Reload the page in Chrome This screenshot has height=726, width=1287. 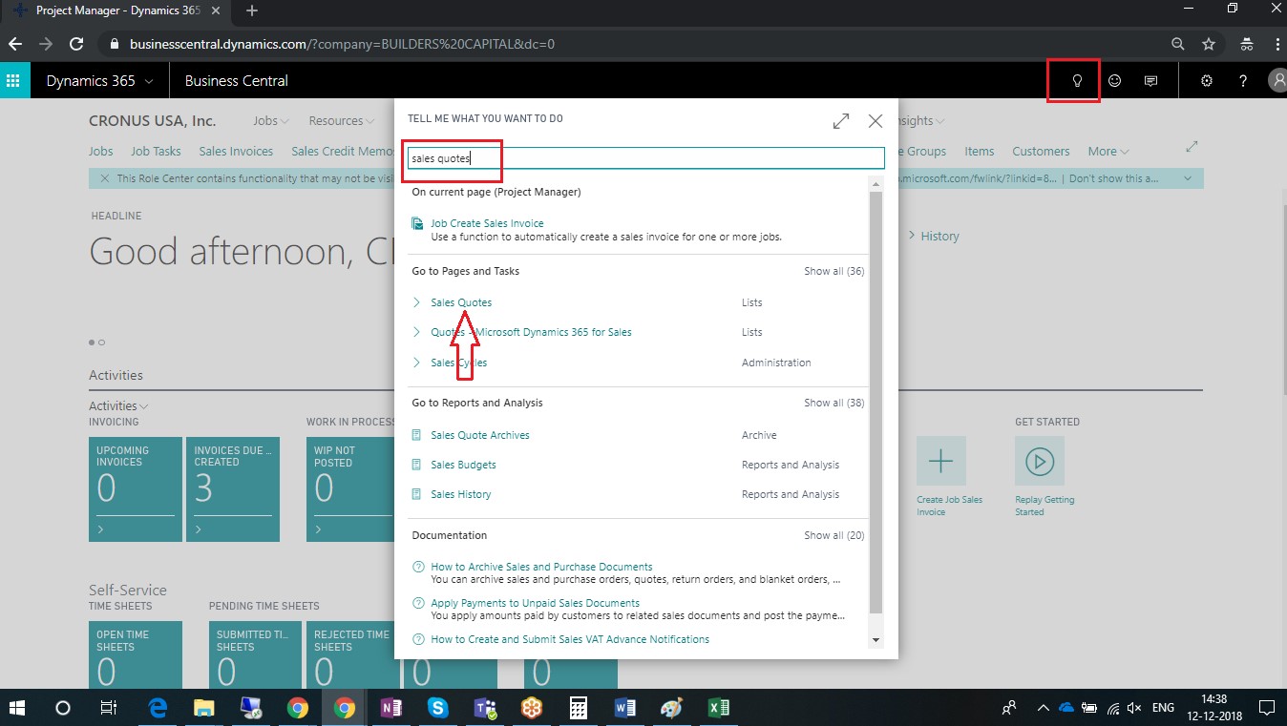(x=76, y=44)
